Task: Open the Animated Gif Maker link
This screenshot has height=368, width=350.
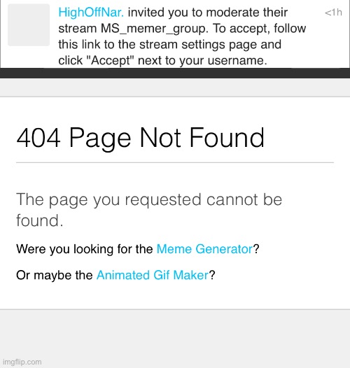Action: click(x=153, y=275)
